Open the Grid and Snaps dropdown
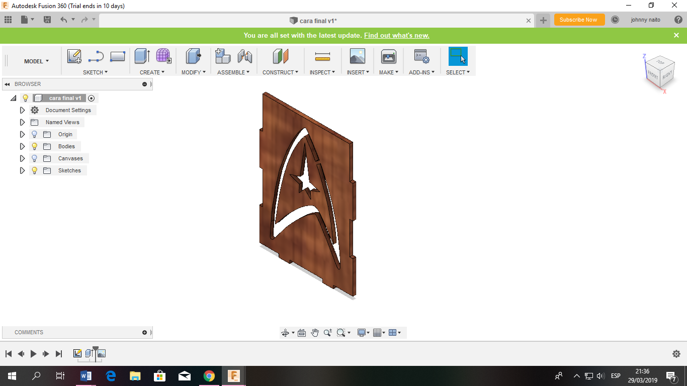 click(x=379, y=333)
